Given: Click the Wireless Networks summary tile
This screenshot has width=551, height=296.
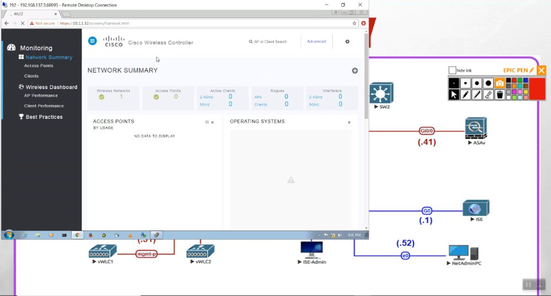Looking at the screenshot, I should click(x=113, y=98).
